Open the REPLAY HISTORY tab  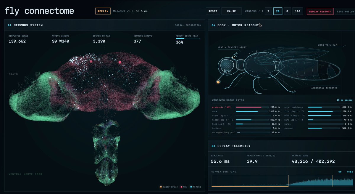tap(320, 11)
